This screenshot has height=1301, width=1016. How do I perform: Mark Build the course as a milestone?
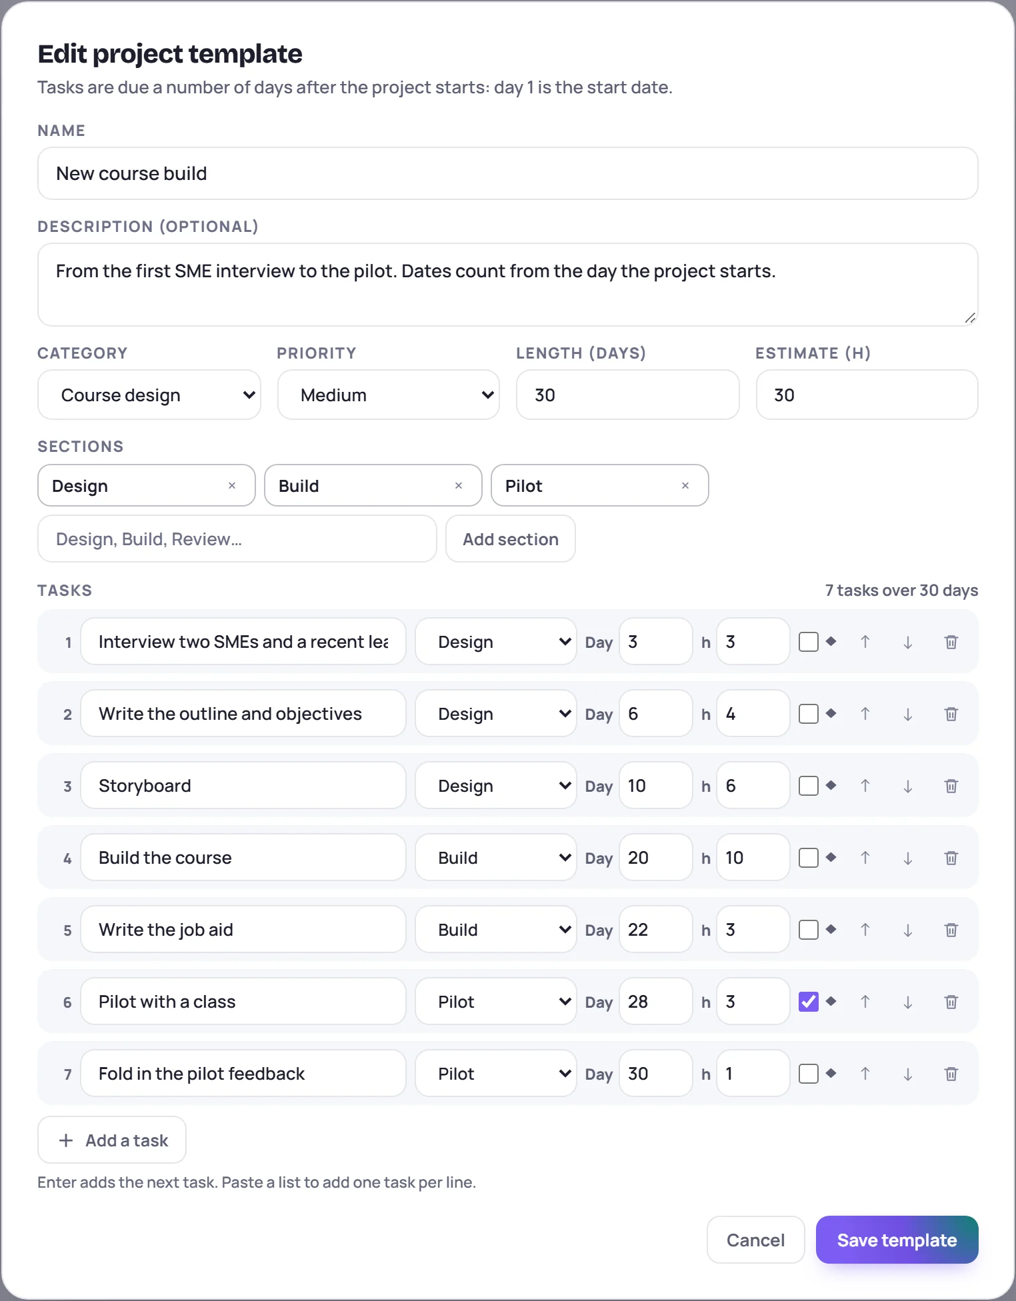click(809, 858)
